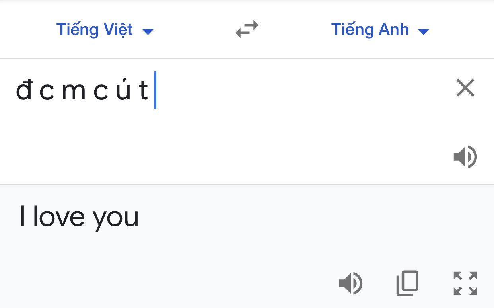
Task: Expand the arrow beside Tiếng Việt
Action: (x=148, y=32)
